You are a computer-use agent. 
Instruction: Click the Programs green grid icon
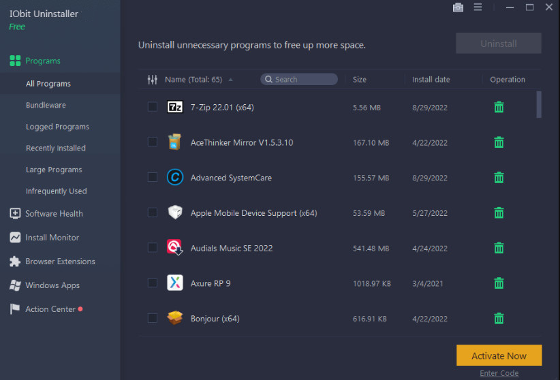pyautogui.click(x=15, y=61)
